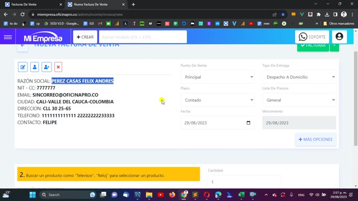The height and width of the screenshot is (201, 358).
Task: Click the share page icon in address bar
Action: tap(275, 15)
